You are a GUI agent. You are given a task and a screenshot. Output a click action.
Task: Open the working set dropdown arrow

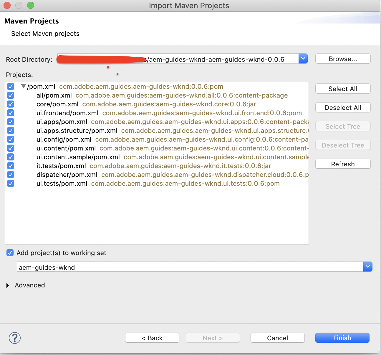(368, 267)
